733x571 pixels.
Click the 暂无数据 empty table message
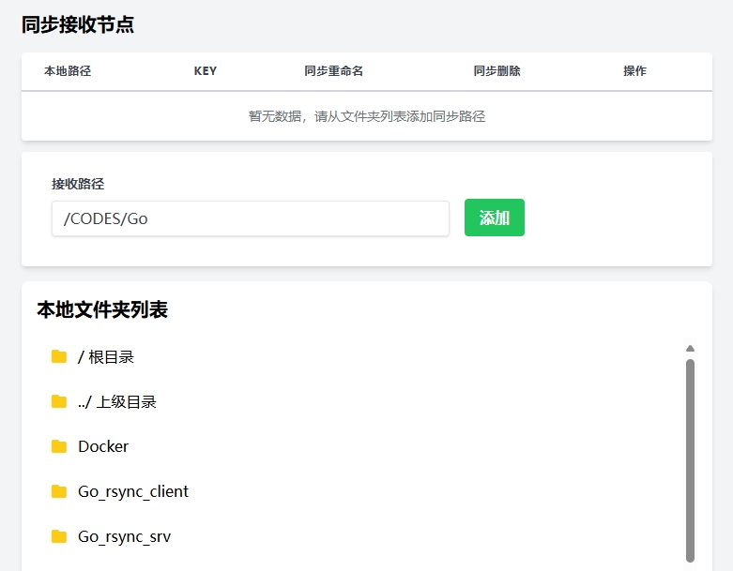pyautogui.click(x=366, y=116)
